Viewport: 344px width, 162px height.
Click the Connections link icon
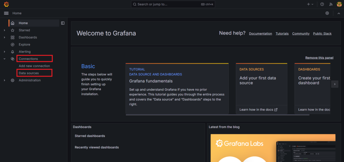12,59
